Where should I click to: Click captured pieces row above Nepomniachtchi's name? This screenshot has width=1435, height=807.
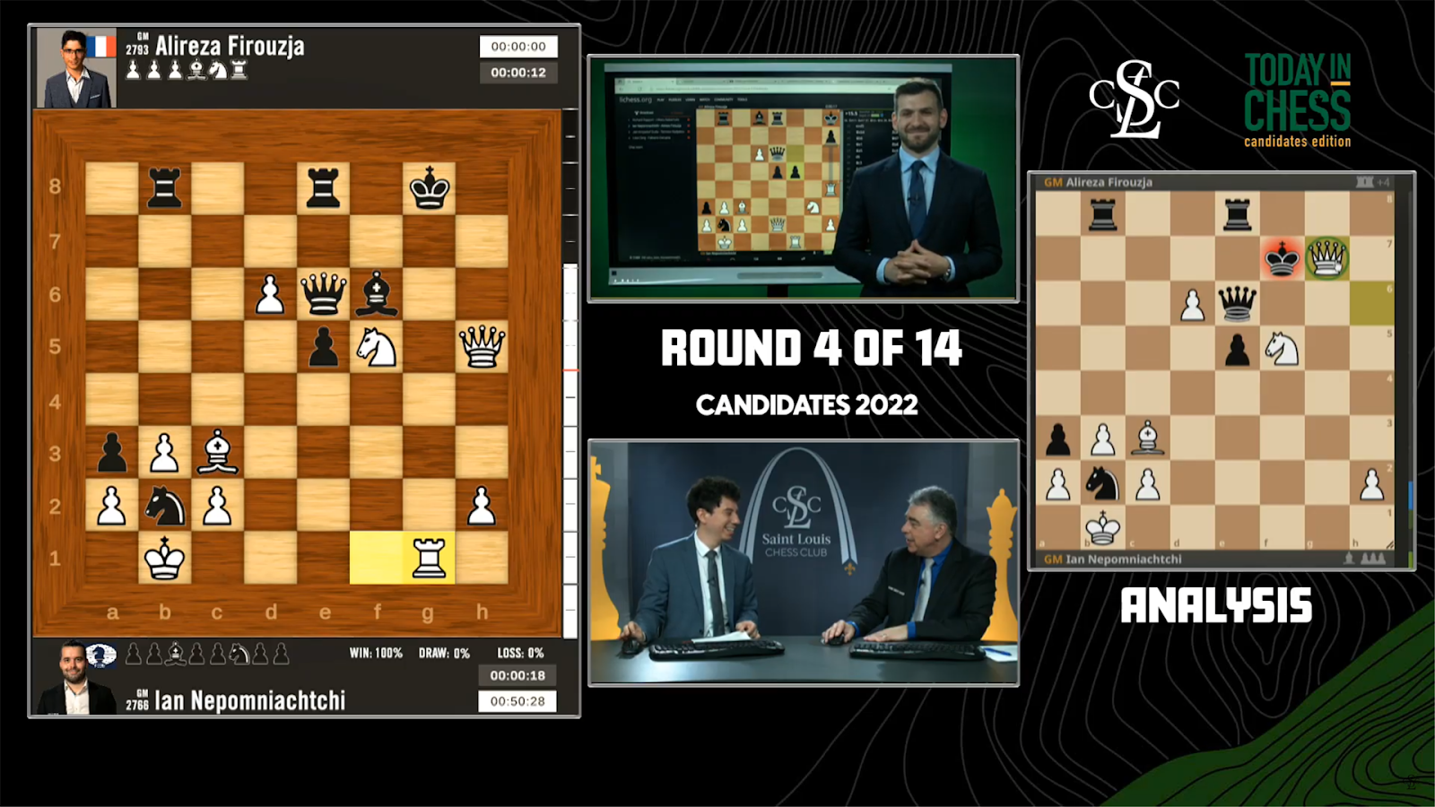click(x=207, y=654)
